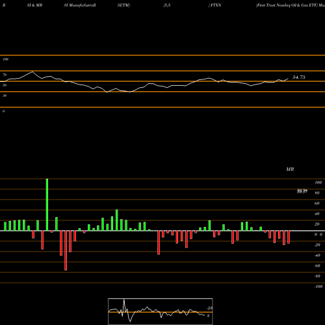325x325 pixels.
Task: Click the MR axis label -60
Action: (317, 266)
